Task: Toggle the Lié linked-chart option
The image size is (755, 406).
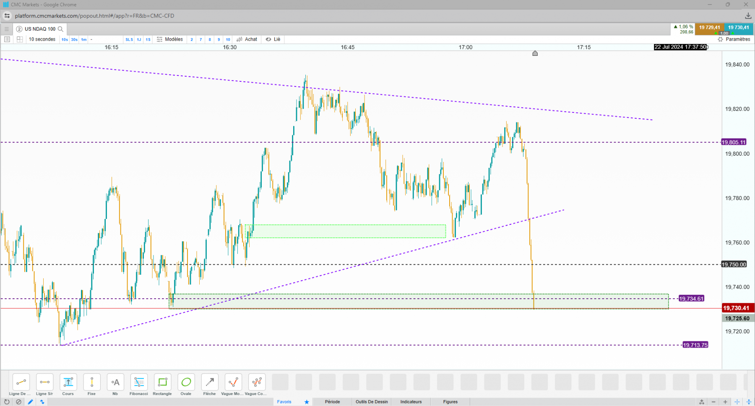Action: pyautogui.click(x=273, y=39)
